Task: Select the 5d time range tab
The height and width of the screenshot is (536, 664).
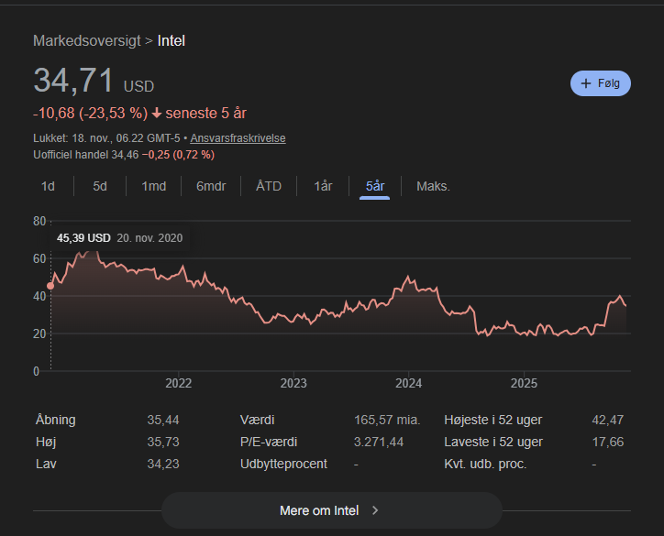Action: 100,186
